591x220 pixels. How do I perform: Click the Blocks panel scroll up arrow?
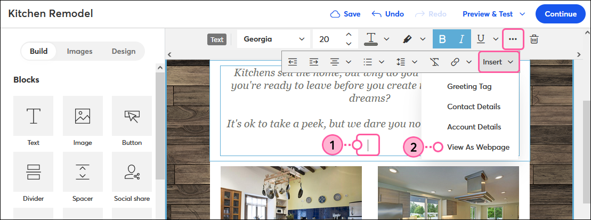[x=160, y=68]
